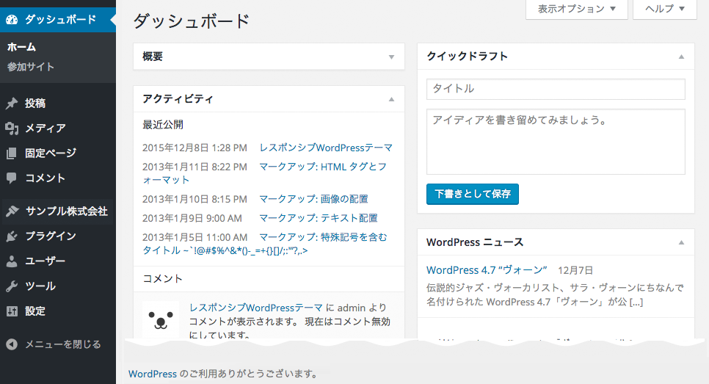Click the date 2013年1月5日 11:00 AM
Image resolution: width=709 pixels, height=384 pixels.
[x=195, y=237]
